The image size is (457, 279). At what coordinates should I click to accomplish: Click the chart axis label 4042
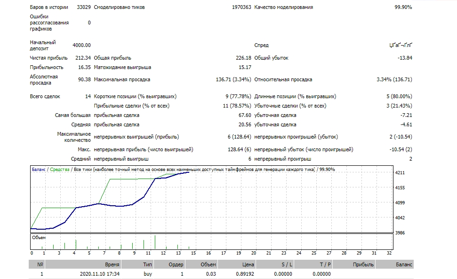(x=400, y=217)
